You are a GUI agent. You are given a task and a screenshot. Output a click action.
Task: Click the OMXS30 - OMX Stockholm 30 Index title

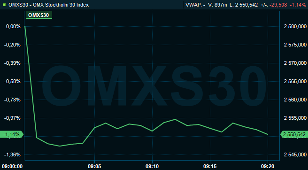click(x=48, y=5)
